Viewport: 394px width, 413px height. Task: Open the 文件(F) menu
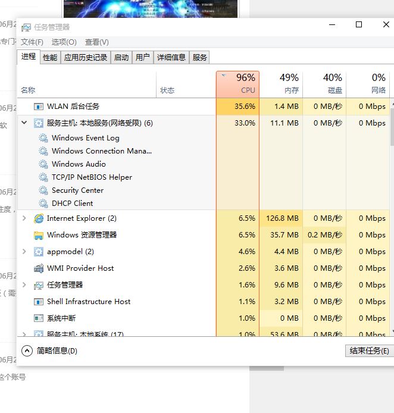[32, 42]
